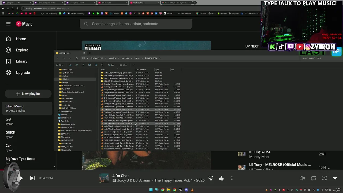Open the QUICK playlist by Zyiroh
This screenshot has width=343, height=193.
[x=27, y=135]
